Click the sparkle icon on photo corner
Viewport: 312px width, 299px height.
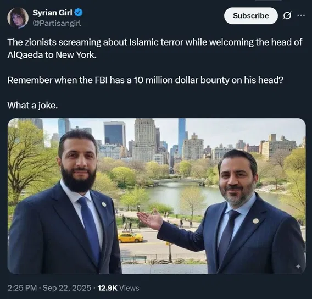(298, 267)
